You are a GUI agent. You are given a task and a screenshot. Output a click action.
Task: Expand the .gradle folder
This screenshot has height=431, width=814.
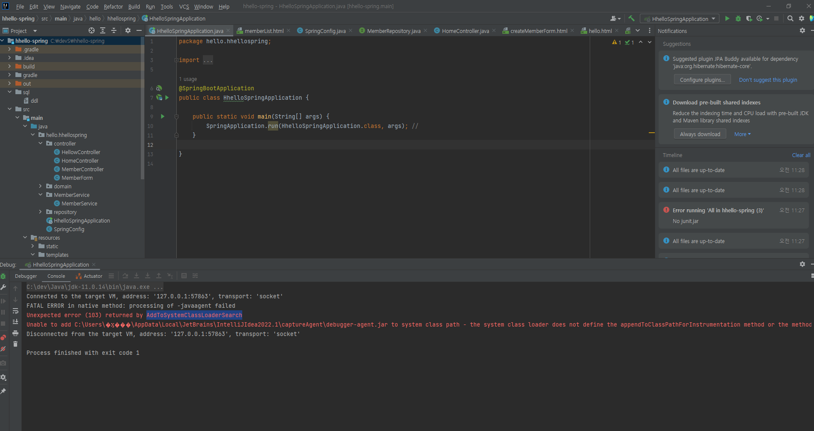click(x=9, y=49)
